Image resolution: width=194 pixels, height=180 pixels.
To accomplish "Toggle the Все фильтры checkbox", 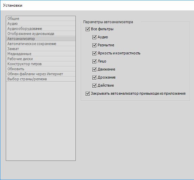I will click(88, 29).
